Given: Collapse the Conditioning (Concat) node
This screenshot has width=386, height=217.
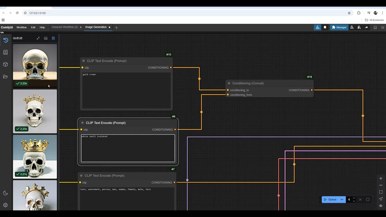Looking at the screenshot, I should tap(229, 83).
